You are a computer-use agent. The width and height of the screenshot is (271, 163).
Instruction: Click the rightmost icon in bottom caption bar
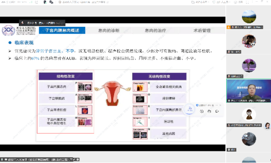pos(77,159)
